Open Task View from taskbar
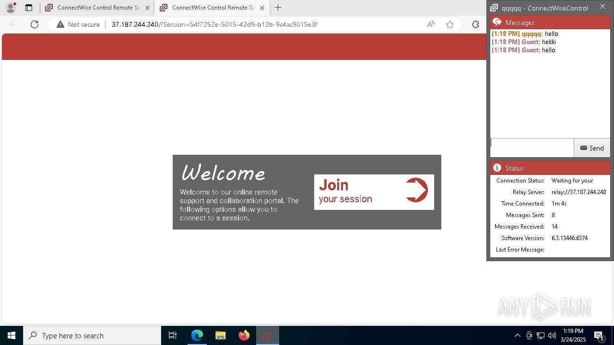The width and height of the screenshot is (614, 345). point(173,335)
